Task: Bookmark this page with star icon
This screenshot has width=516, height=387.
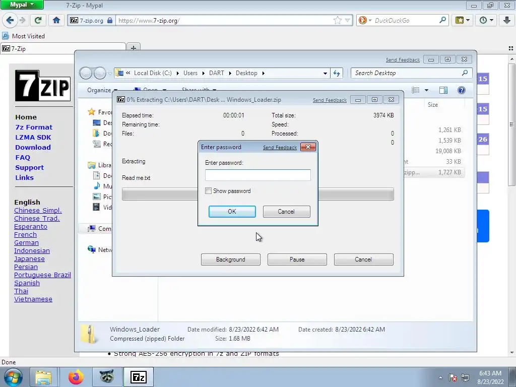Action: [x=337, y=20]
